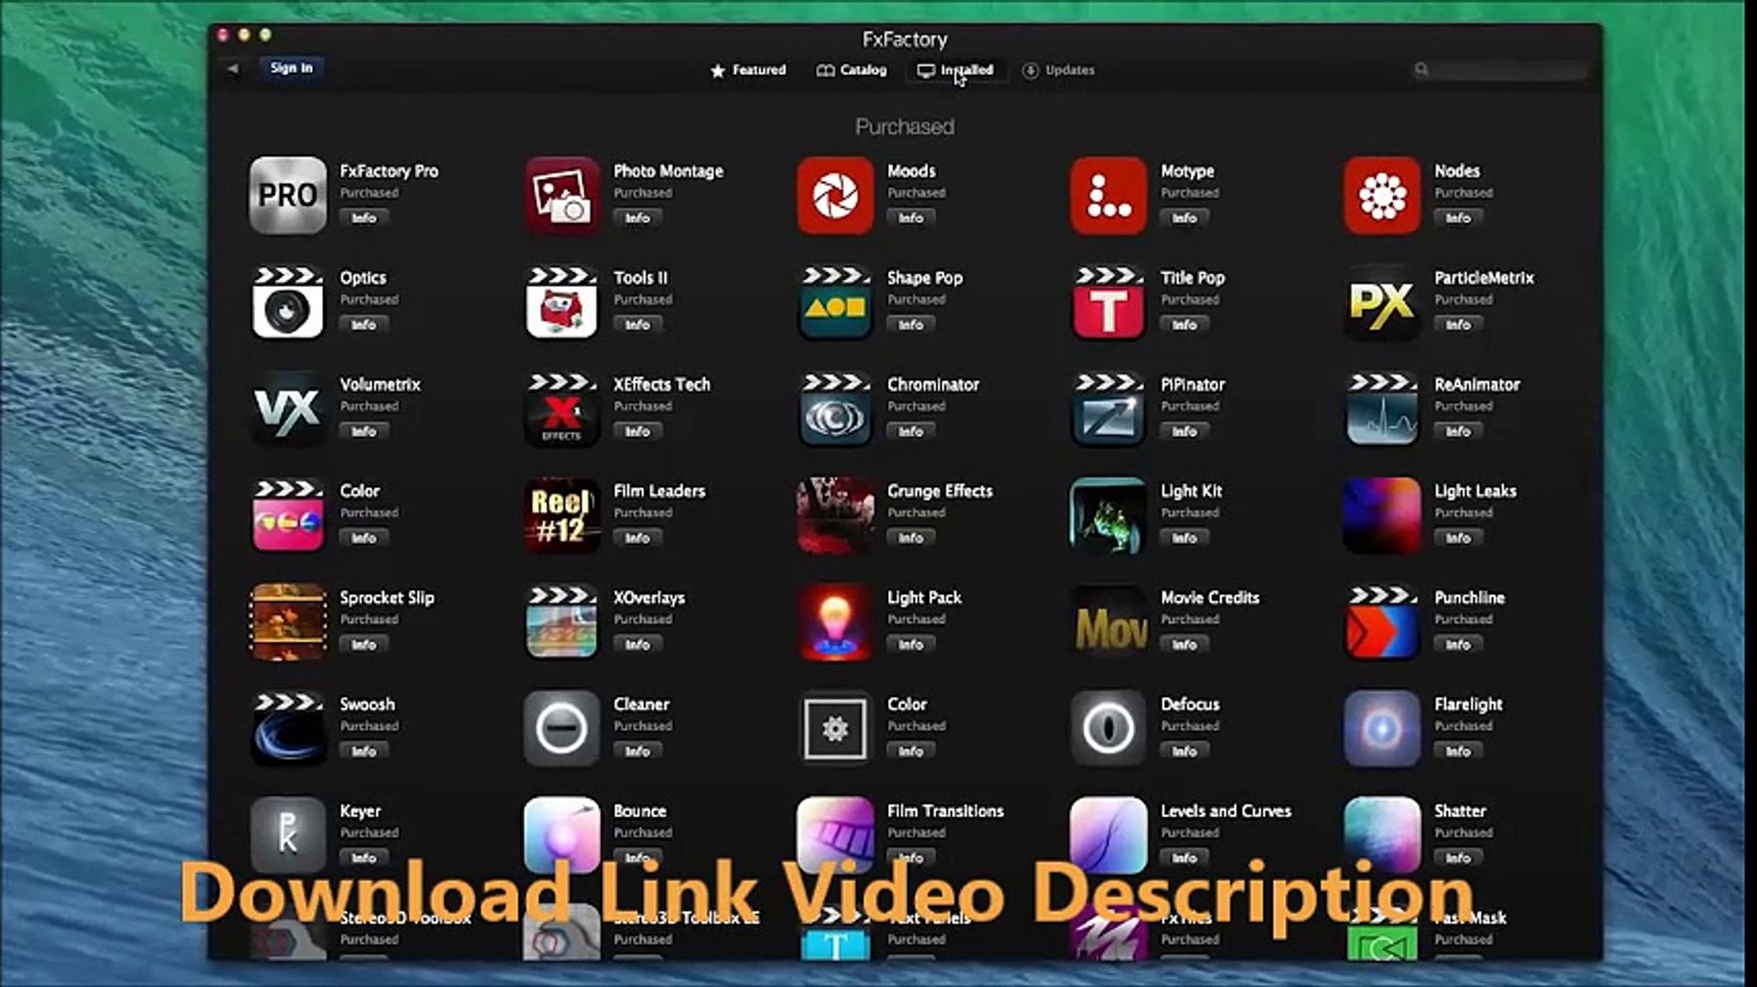
Task: Show Info for Photo Montage
Action: click(x=637, y=218)
